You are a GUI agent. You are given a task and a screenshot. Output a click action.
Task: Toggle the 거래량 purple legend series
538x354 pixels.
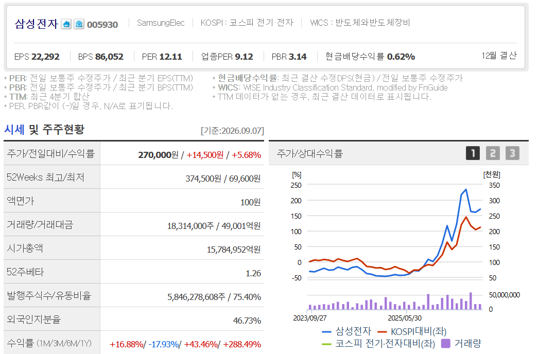(x=461, y=343)
